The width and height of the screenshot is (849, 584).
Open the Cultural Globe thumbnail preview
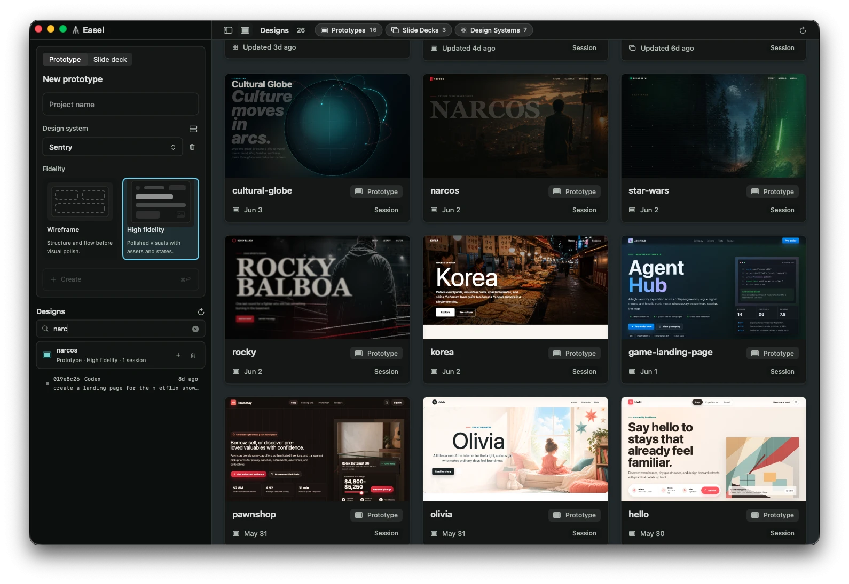tap(317, 126)
